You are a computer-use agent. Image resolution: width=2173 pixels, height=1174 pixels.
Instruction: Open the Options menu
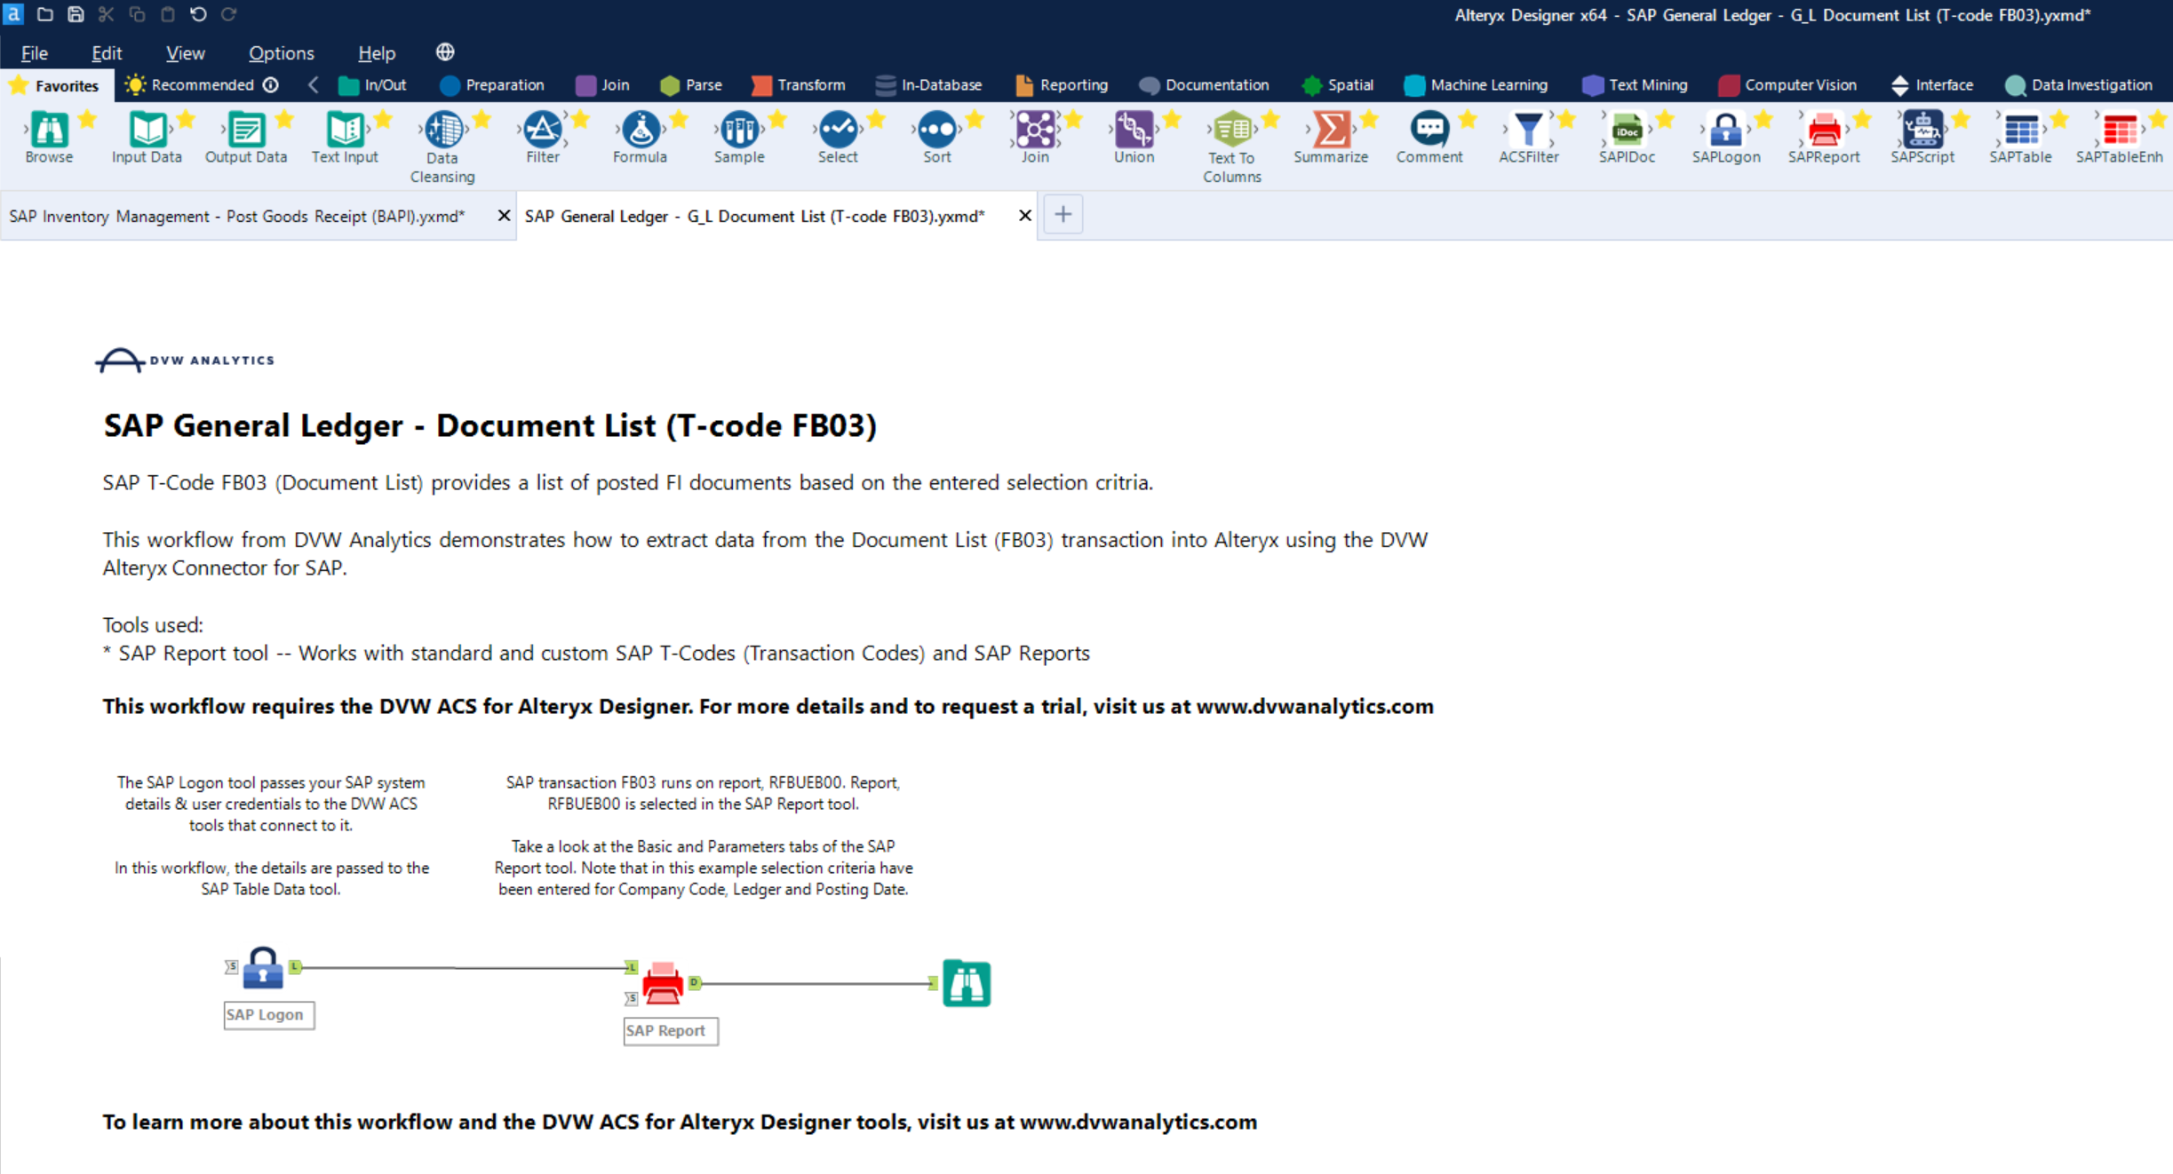(281, 52)
